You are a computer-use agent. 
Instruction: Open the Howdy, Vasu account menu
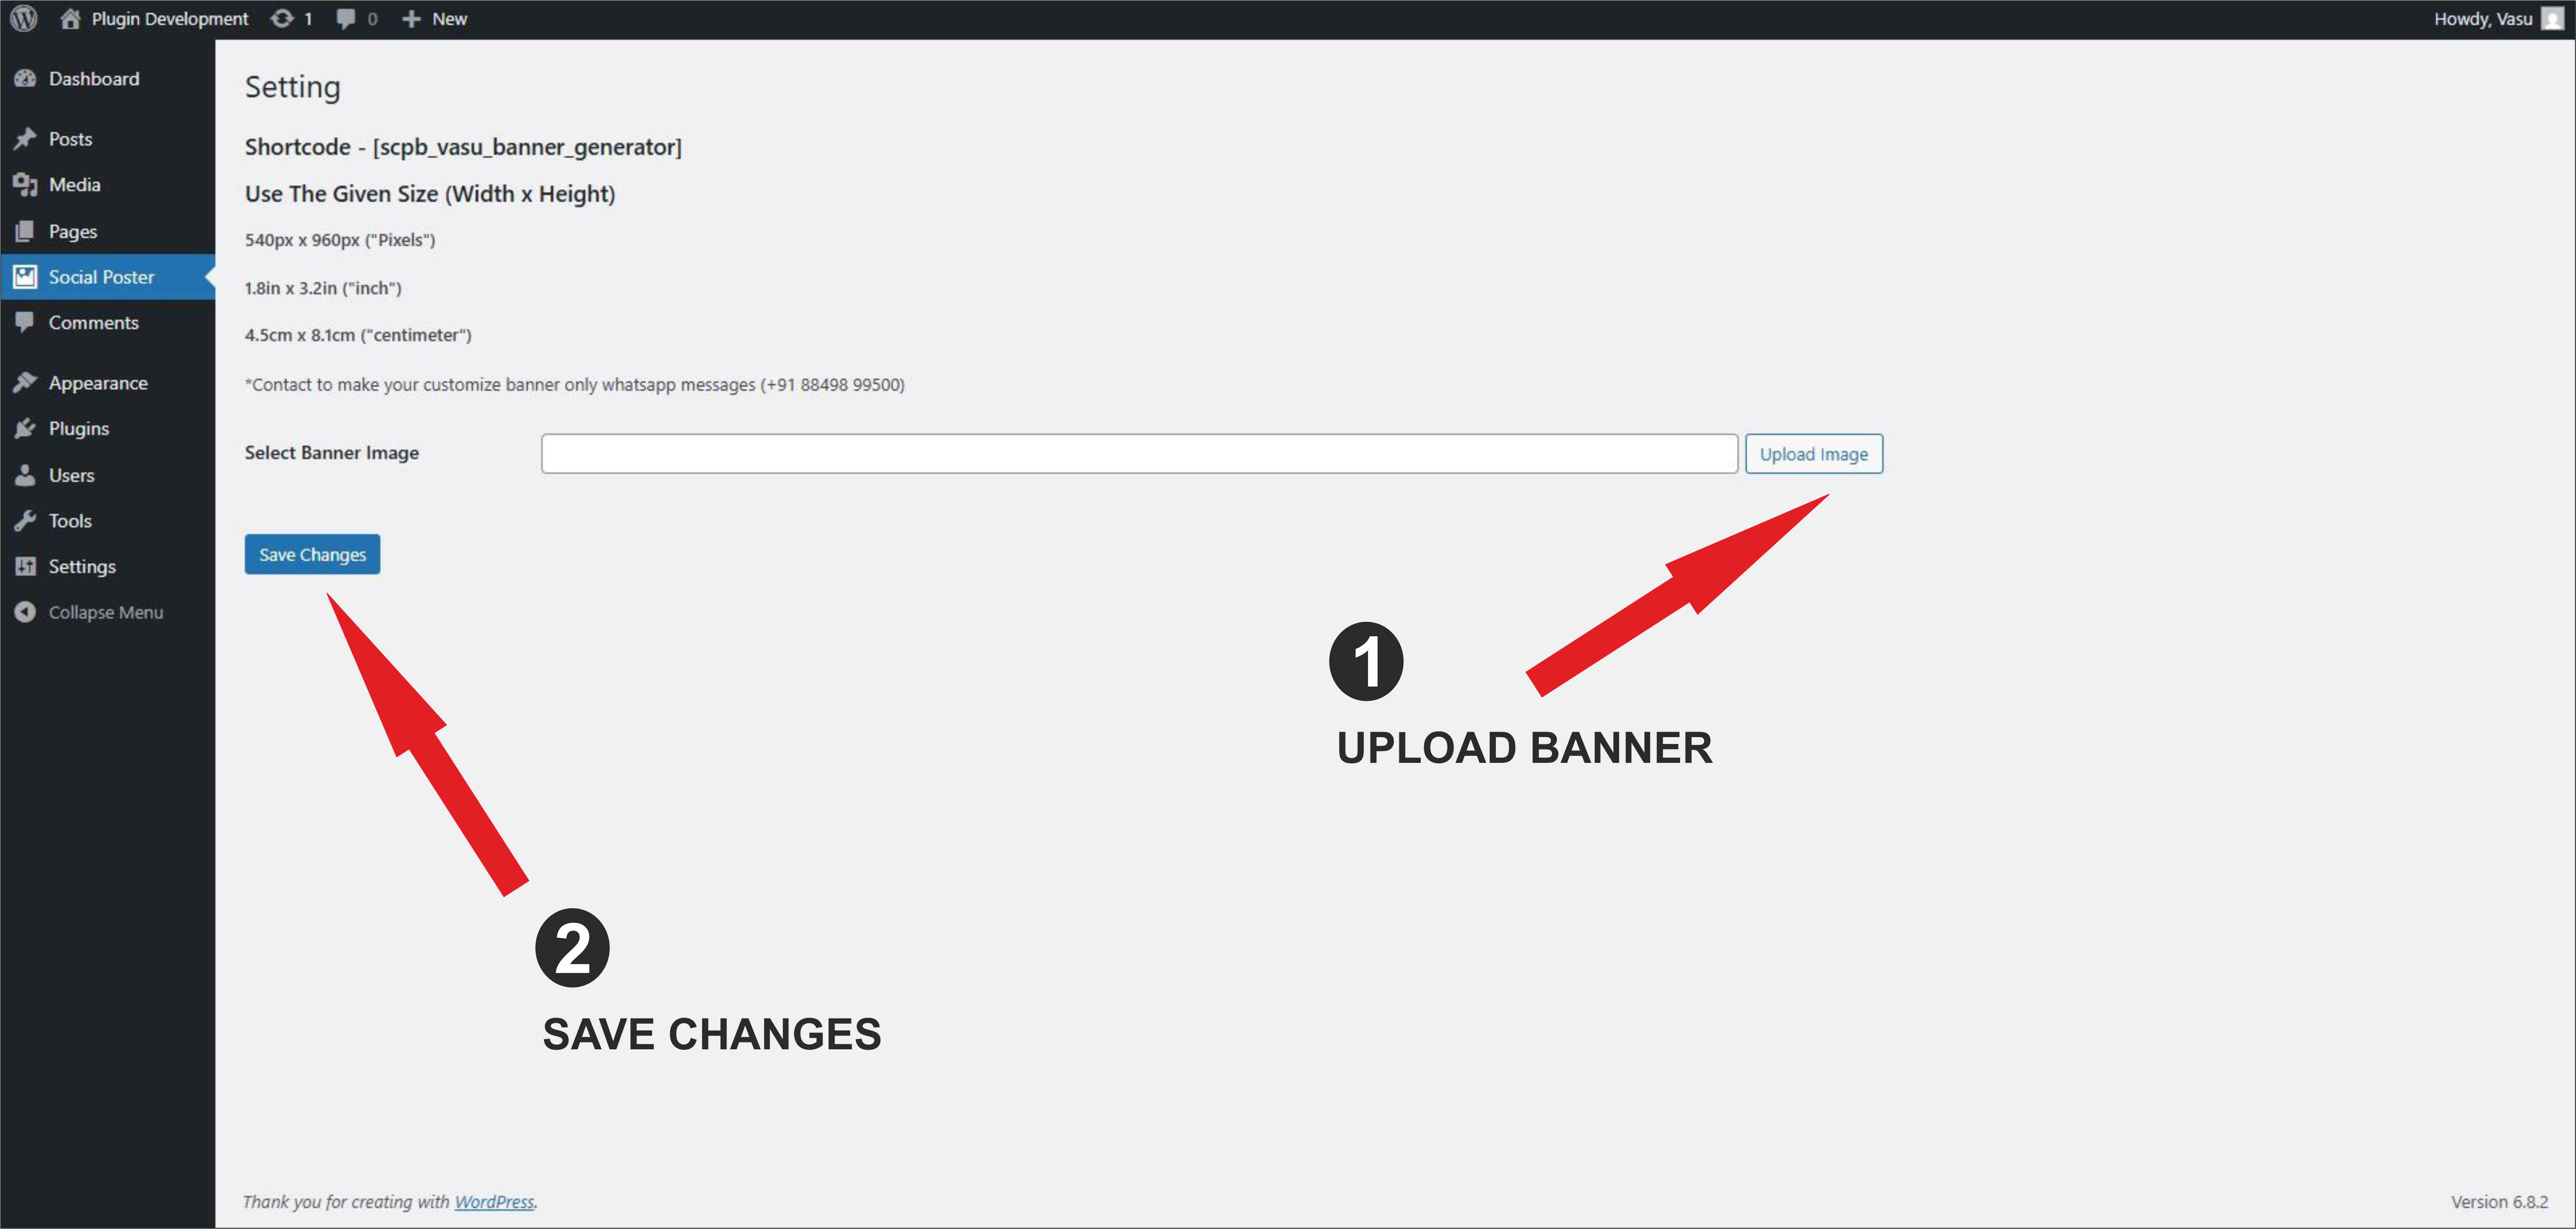[x=2482, y=19]
